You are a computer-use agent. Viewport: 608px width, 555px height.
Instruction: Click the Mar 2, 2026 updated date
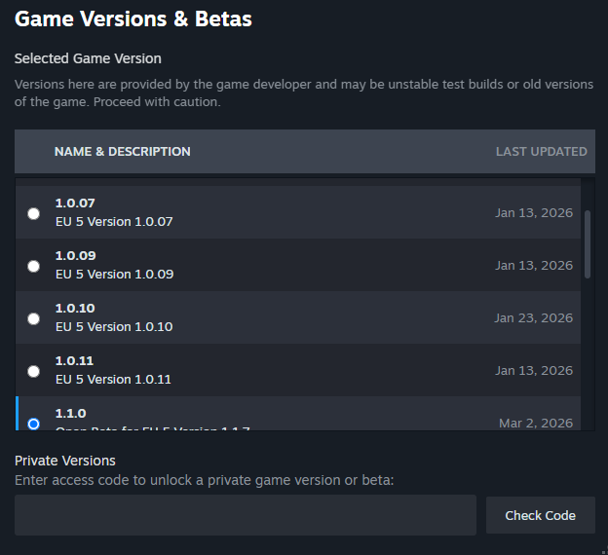536,423
